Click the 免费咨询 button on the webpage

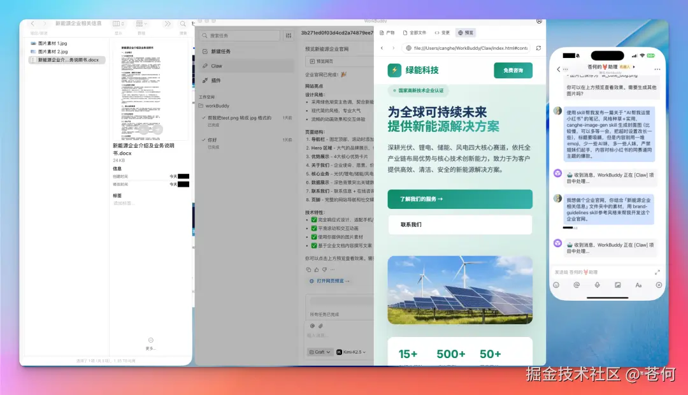point(514,69)
